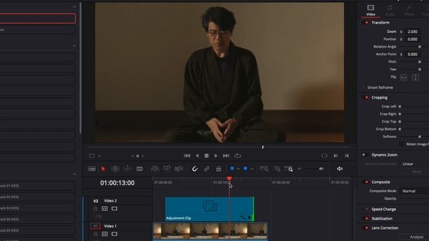
Task: Toggle auto track selector on Video 2
Action: click(x=105, y=209)
